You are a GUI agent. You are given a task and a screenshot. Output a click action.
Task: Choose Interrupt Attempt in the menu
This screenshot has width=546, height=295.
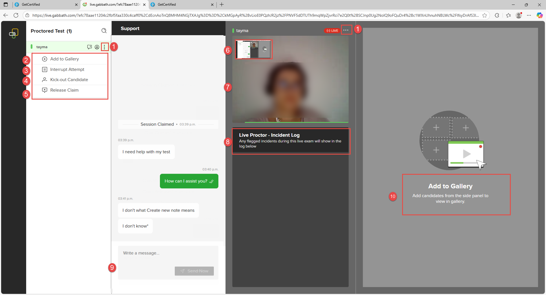(67, 69)
